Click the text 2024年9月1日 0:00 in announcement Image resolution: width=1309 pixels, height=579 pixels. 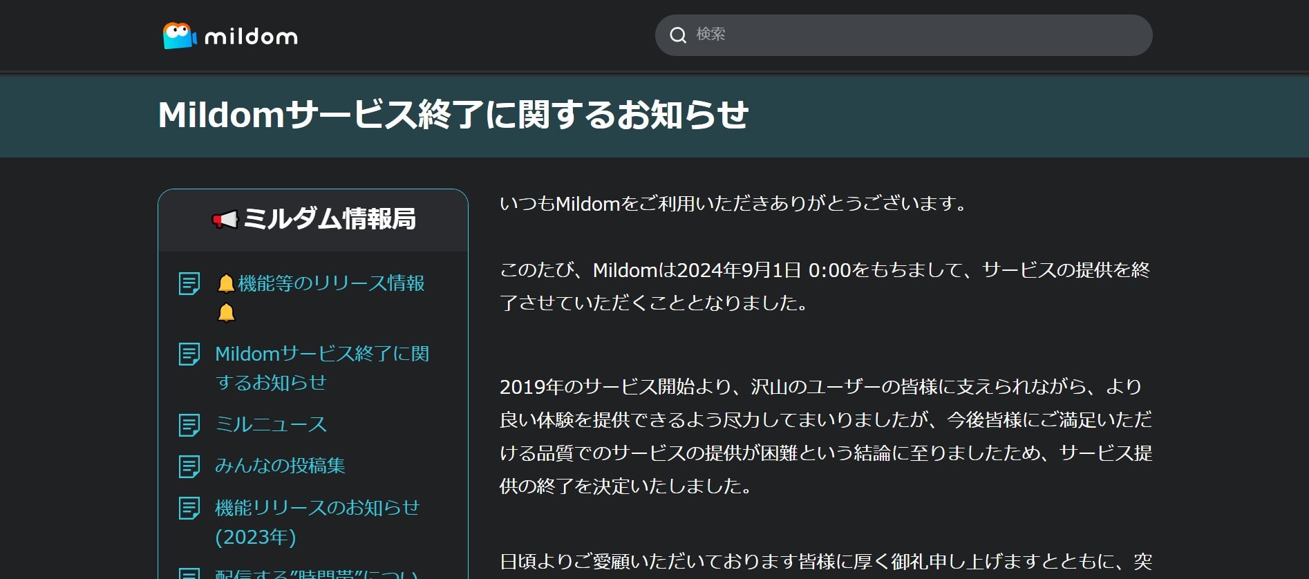(x=764, y=270)
